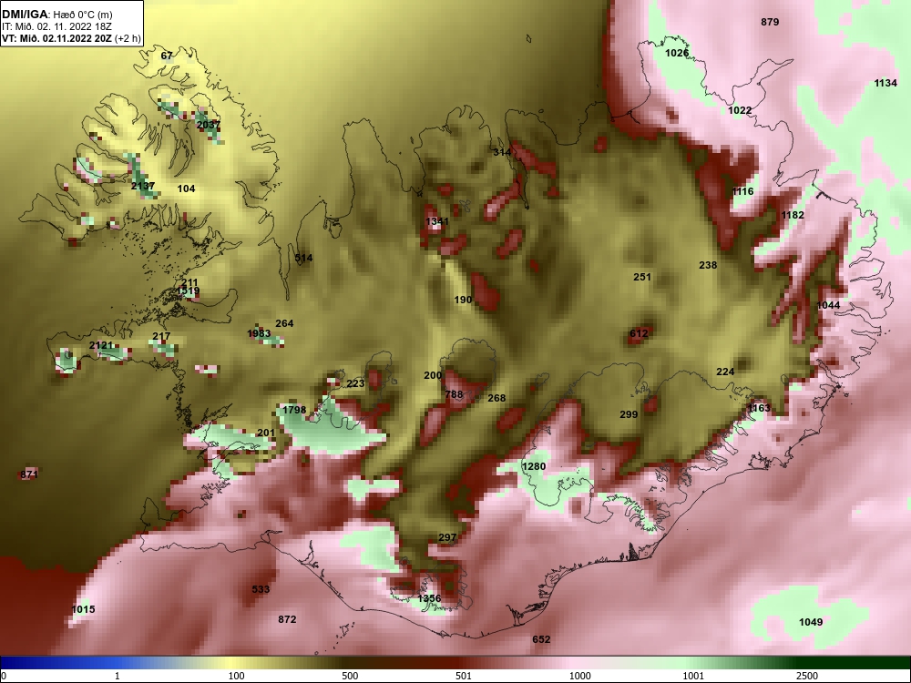Click the map value 1519
The image size is (911, 683).
188,291
